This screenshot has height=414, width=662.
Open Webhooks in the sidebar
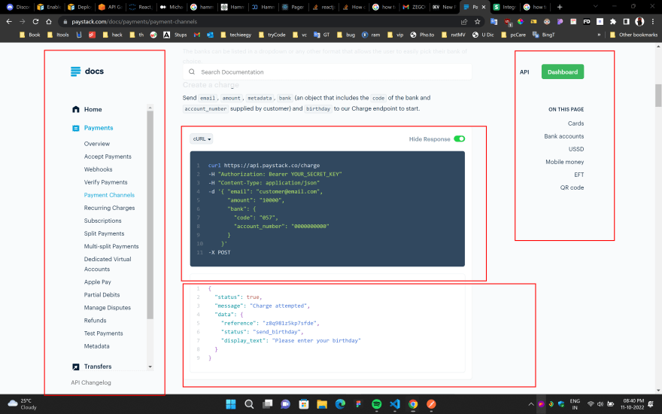click(98, 169)
